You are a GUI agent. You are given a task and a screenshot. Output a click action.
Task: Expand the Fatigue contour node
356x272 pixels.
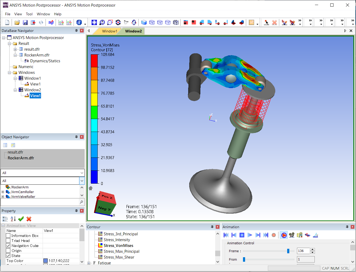(89, 263)
